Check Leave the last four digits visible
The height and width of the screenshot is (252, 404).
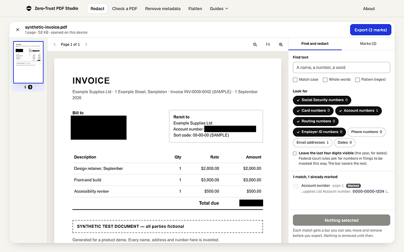(x=295, y=154)
